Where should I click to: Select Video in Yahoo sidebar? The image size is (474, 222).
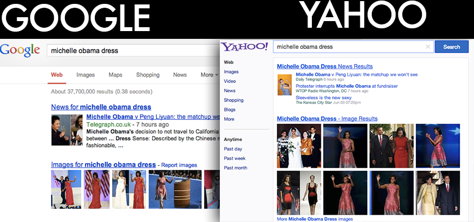pyautogui.click(x=230, y=81)
